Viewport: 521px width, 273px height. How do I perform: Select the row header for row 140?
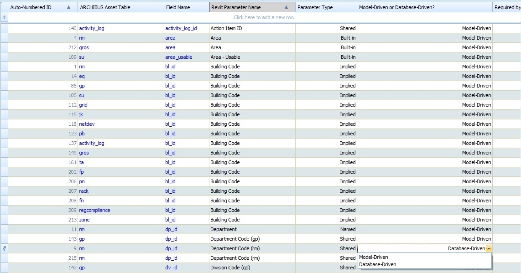pos(4,28)
